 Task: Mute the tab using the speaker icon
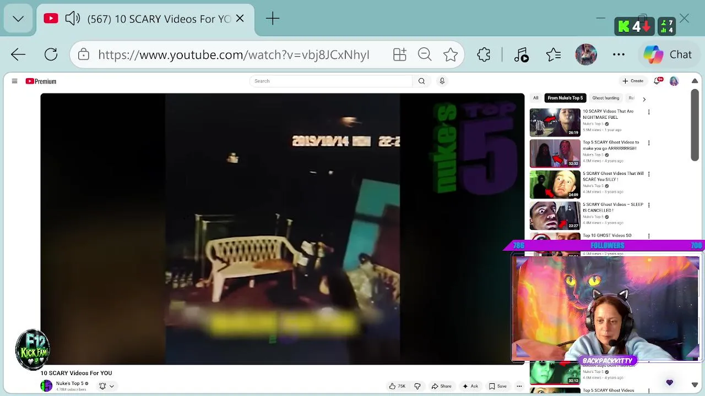click(73, 19)
